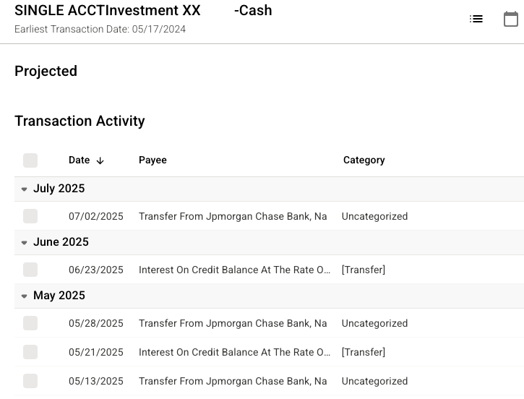
Task: Mark the 05/13/2025 transaction checkbox
Action: tap(30, 381)
